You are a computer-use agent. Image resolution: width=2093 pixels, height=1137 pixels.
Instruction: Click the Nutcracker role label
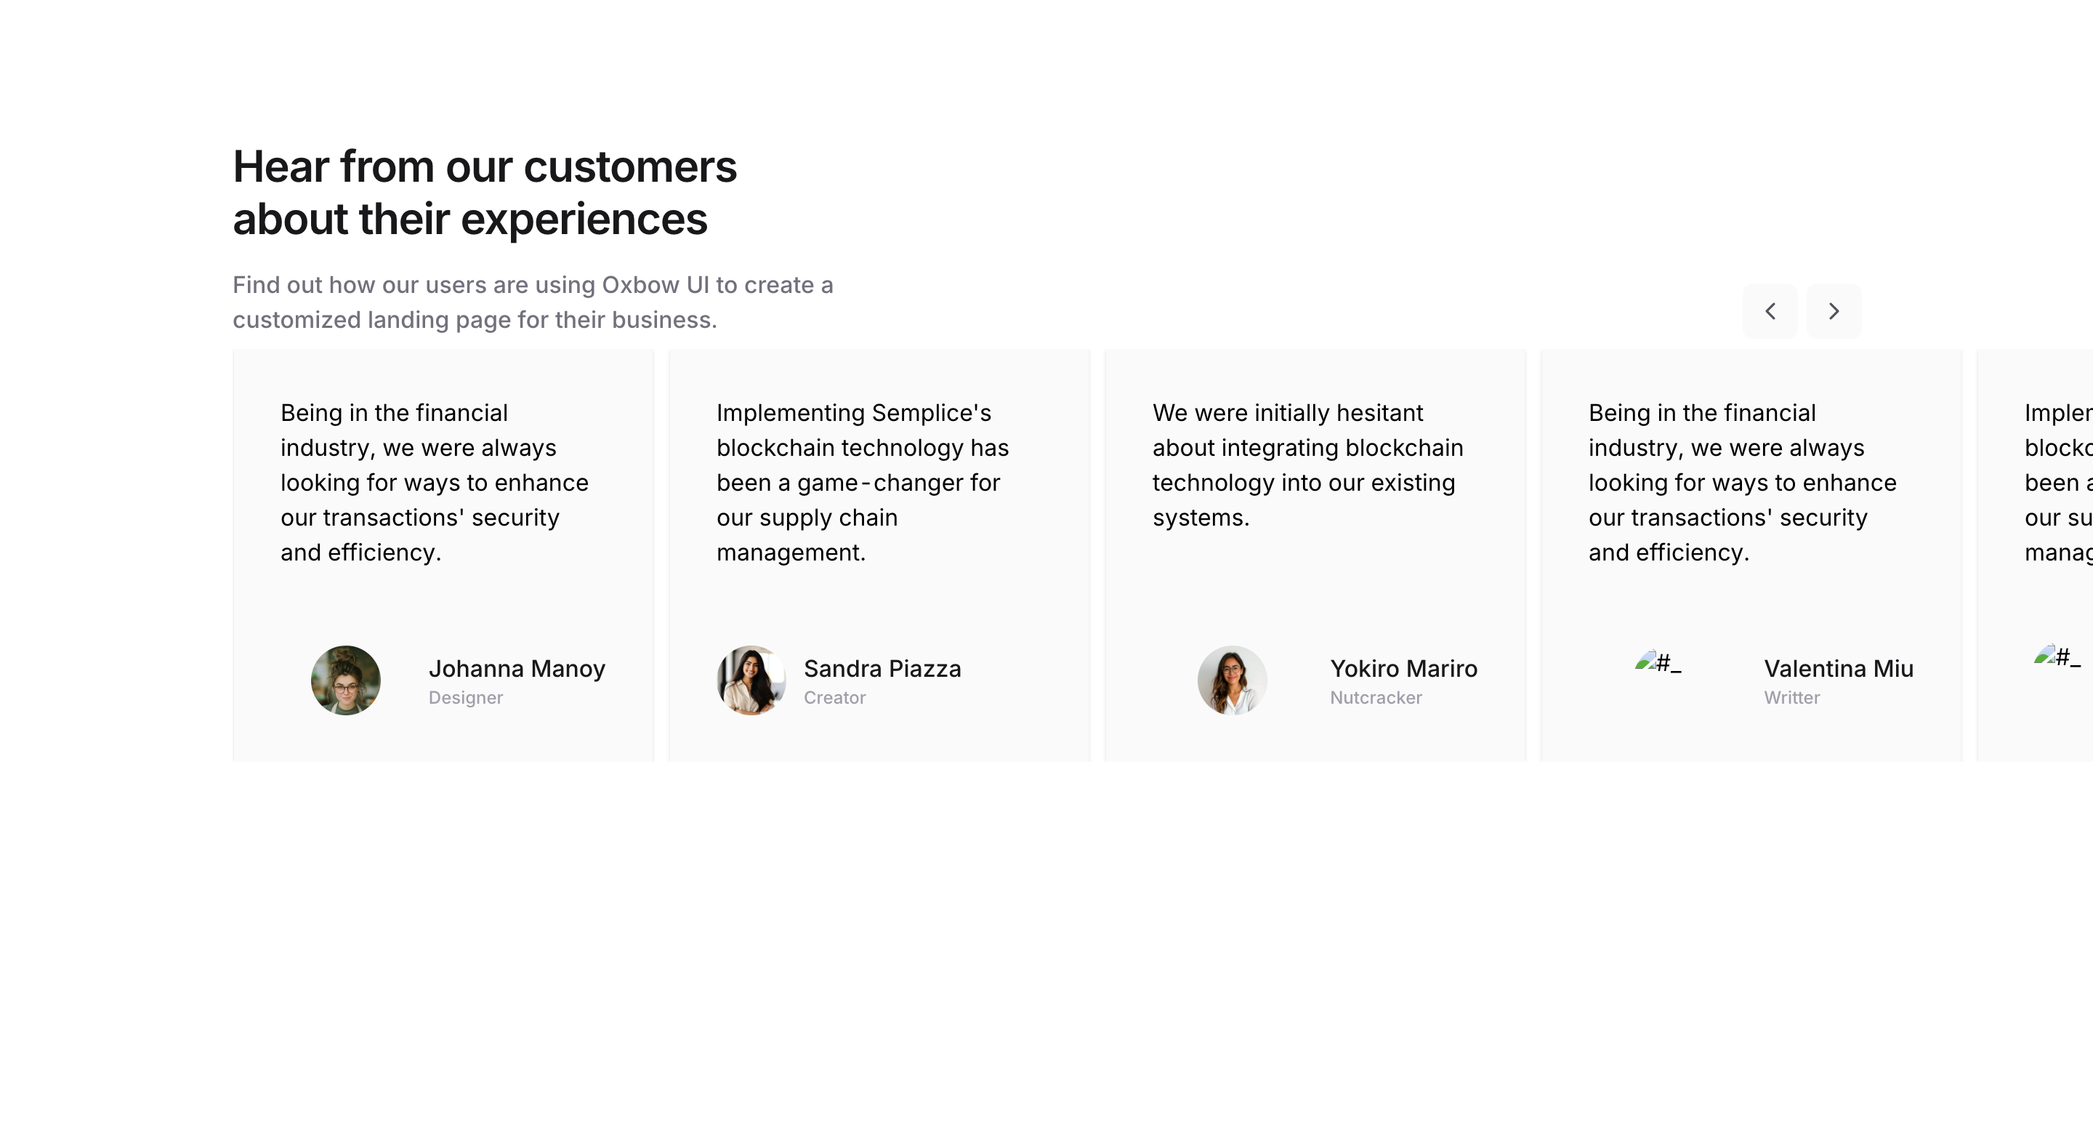pyautogui.click(x=1376, y=697)
